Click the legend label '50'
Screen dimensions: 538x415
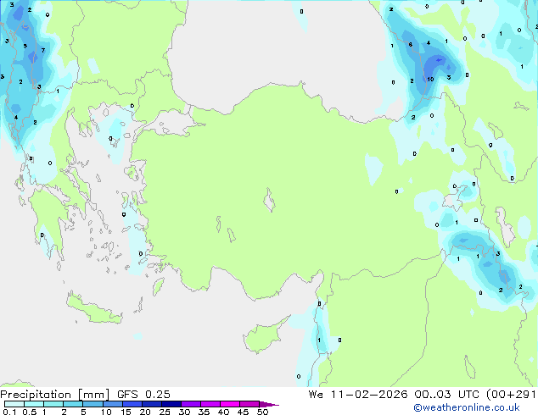click(263, 412)
